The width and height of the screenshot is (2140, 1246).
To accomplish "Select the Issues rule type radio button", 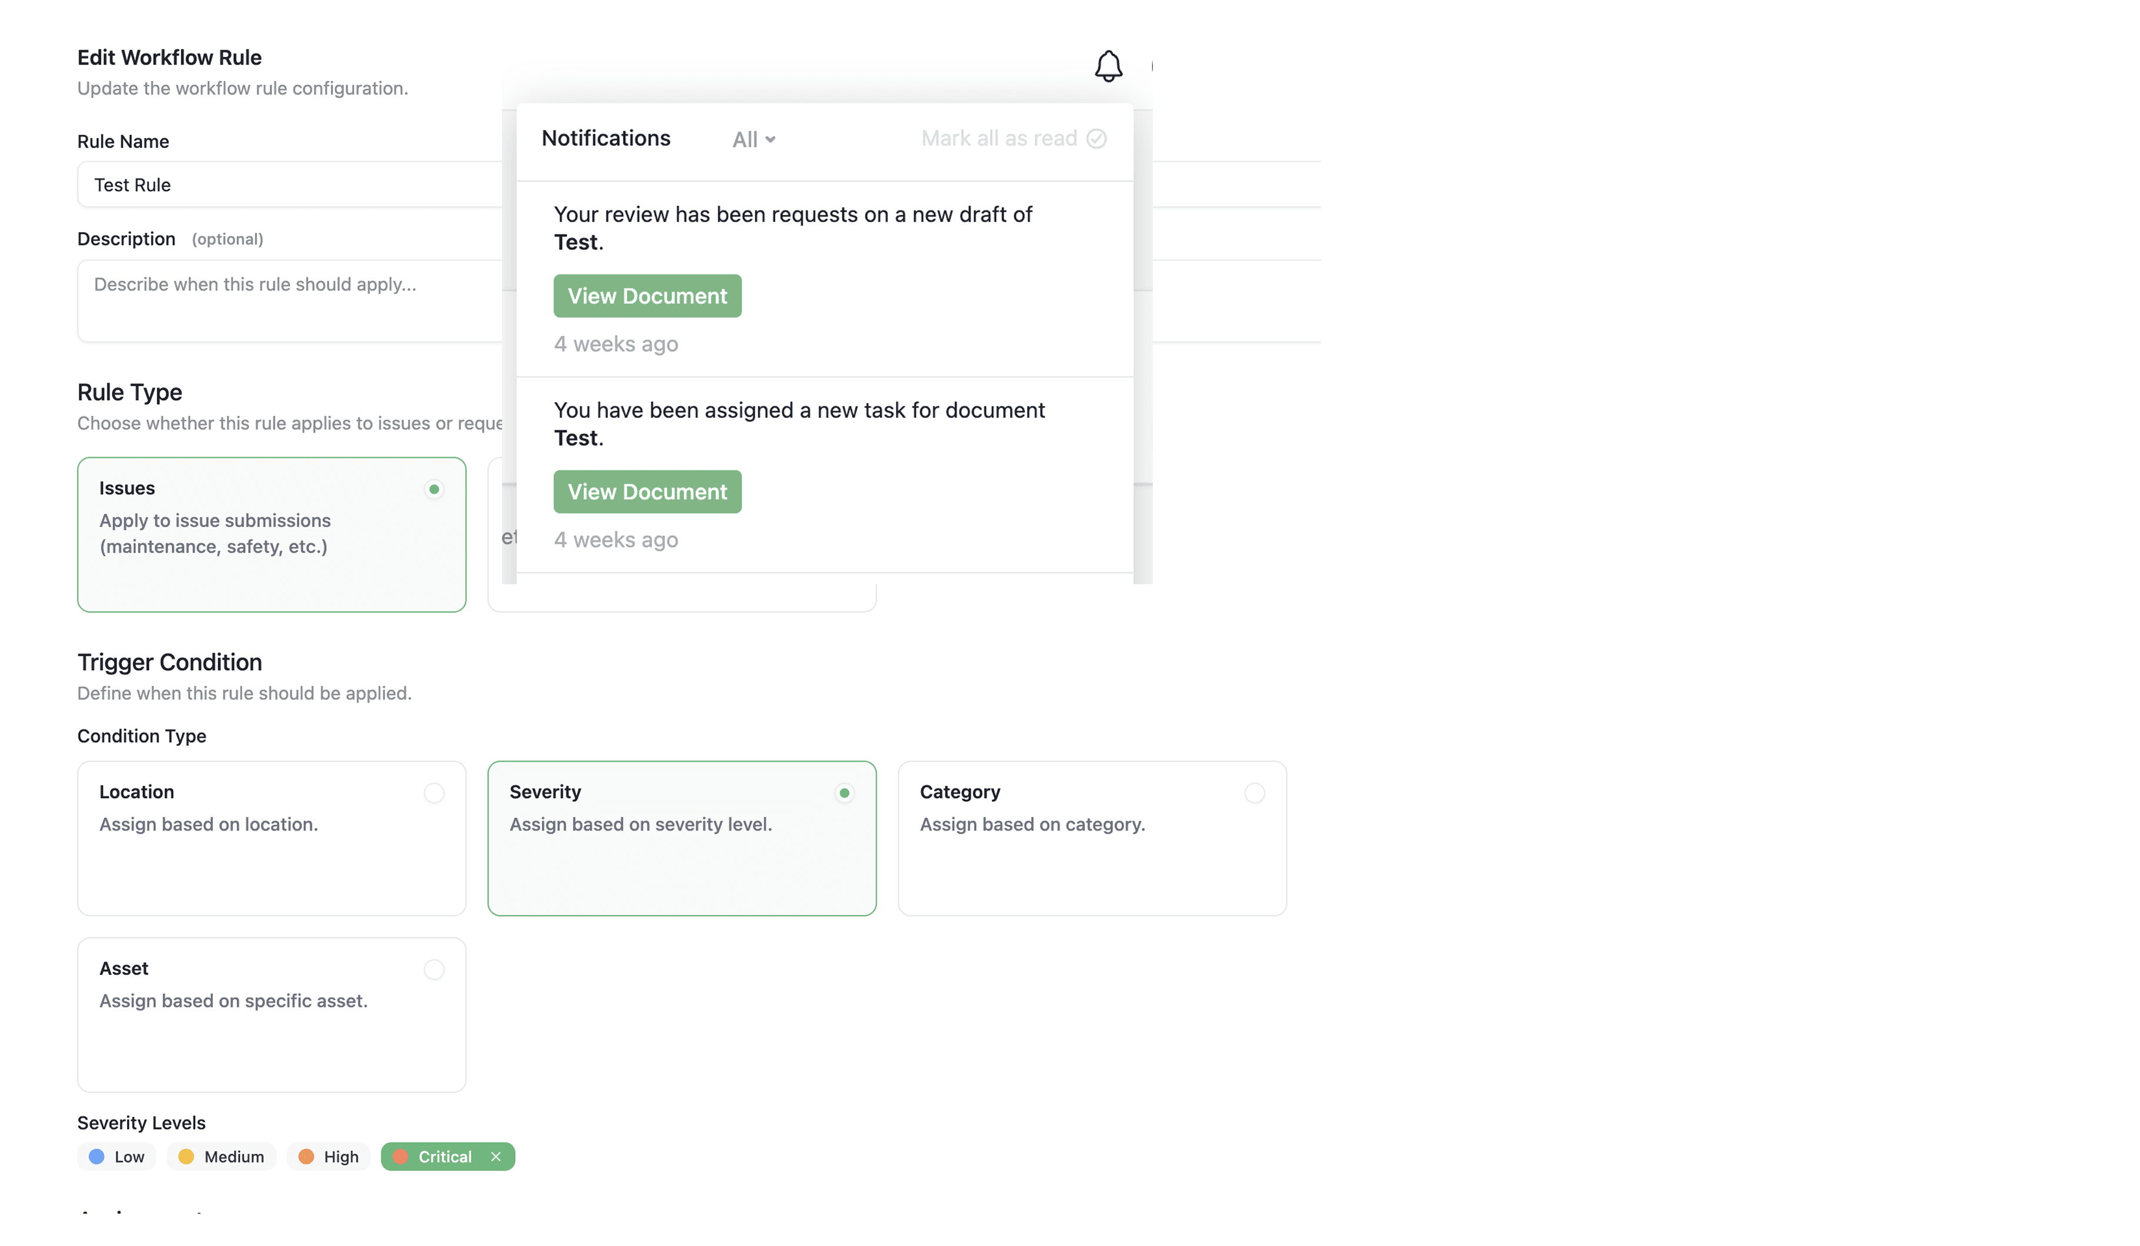I will (435, 489).
